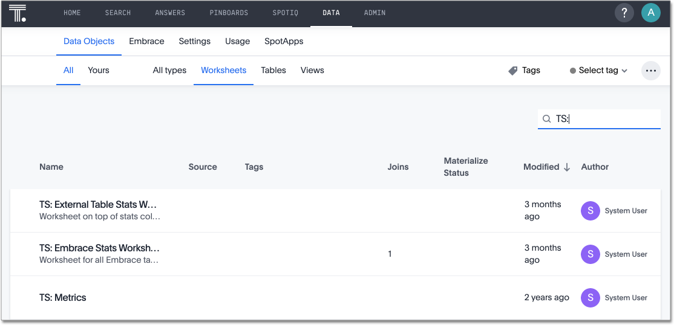Viewport: 674px width, 325px height.
Task: Open the TS: Metrics worksheet
Action: (63, 297)
